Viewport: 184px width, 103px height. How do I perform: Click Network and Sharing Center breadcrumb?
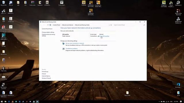[x=82, y=25]
